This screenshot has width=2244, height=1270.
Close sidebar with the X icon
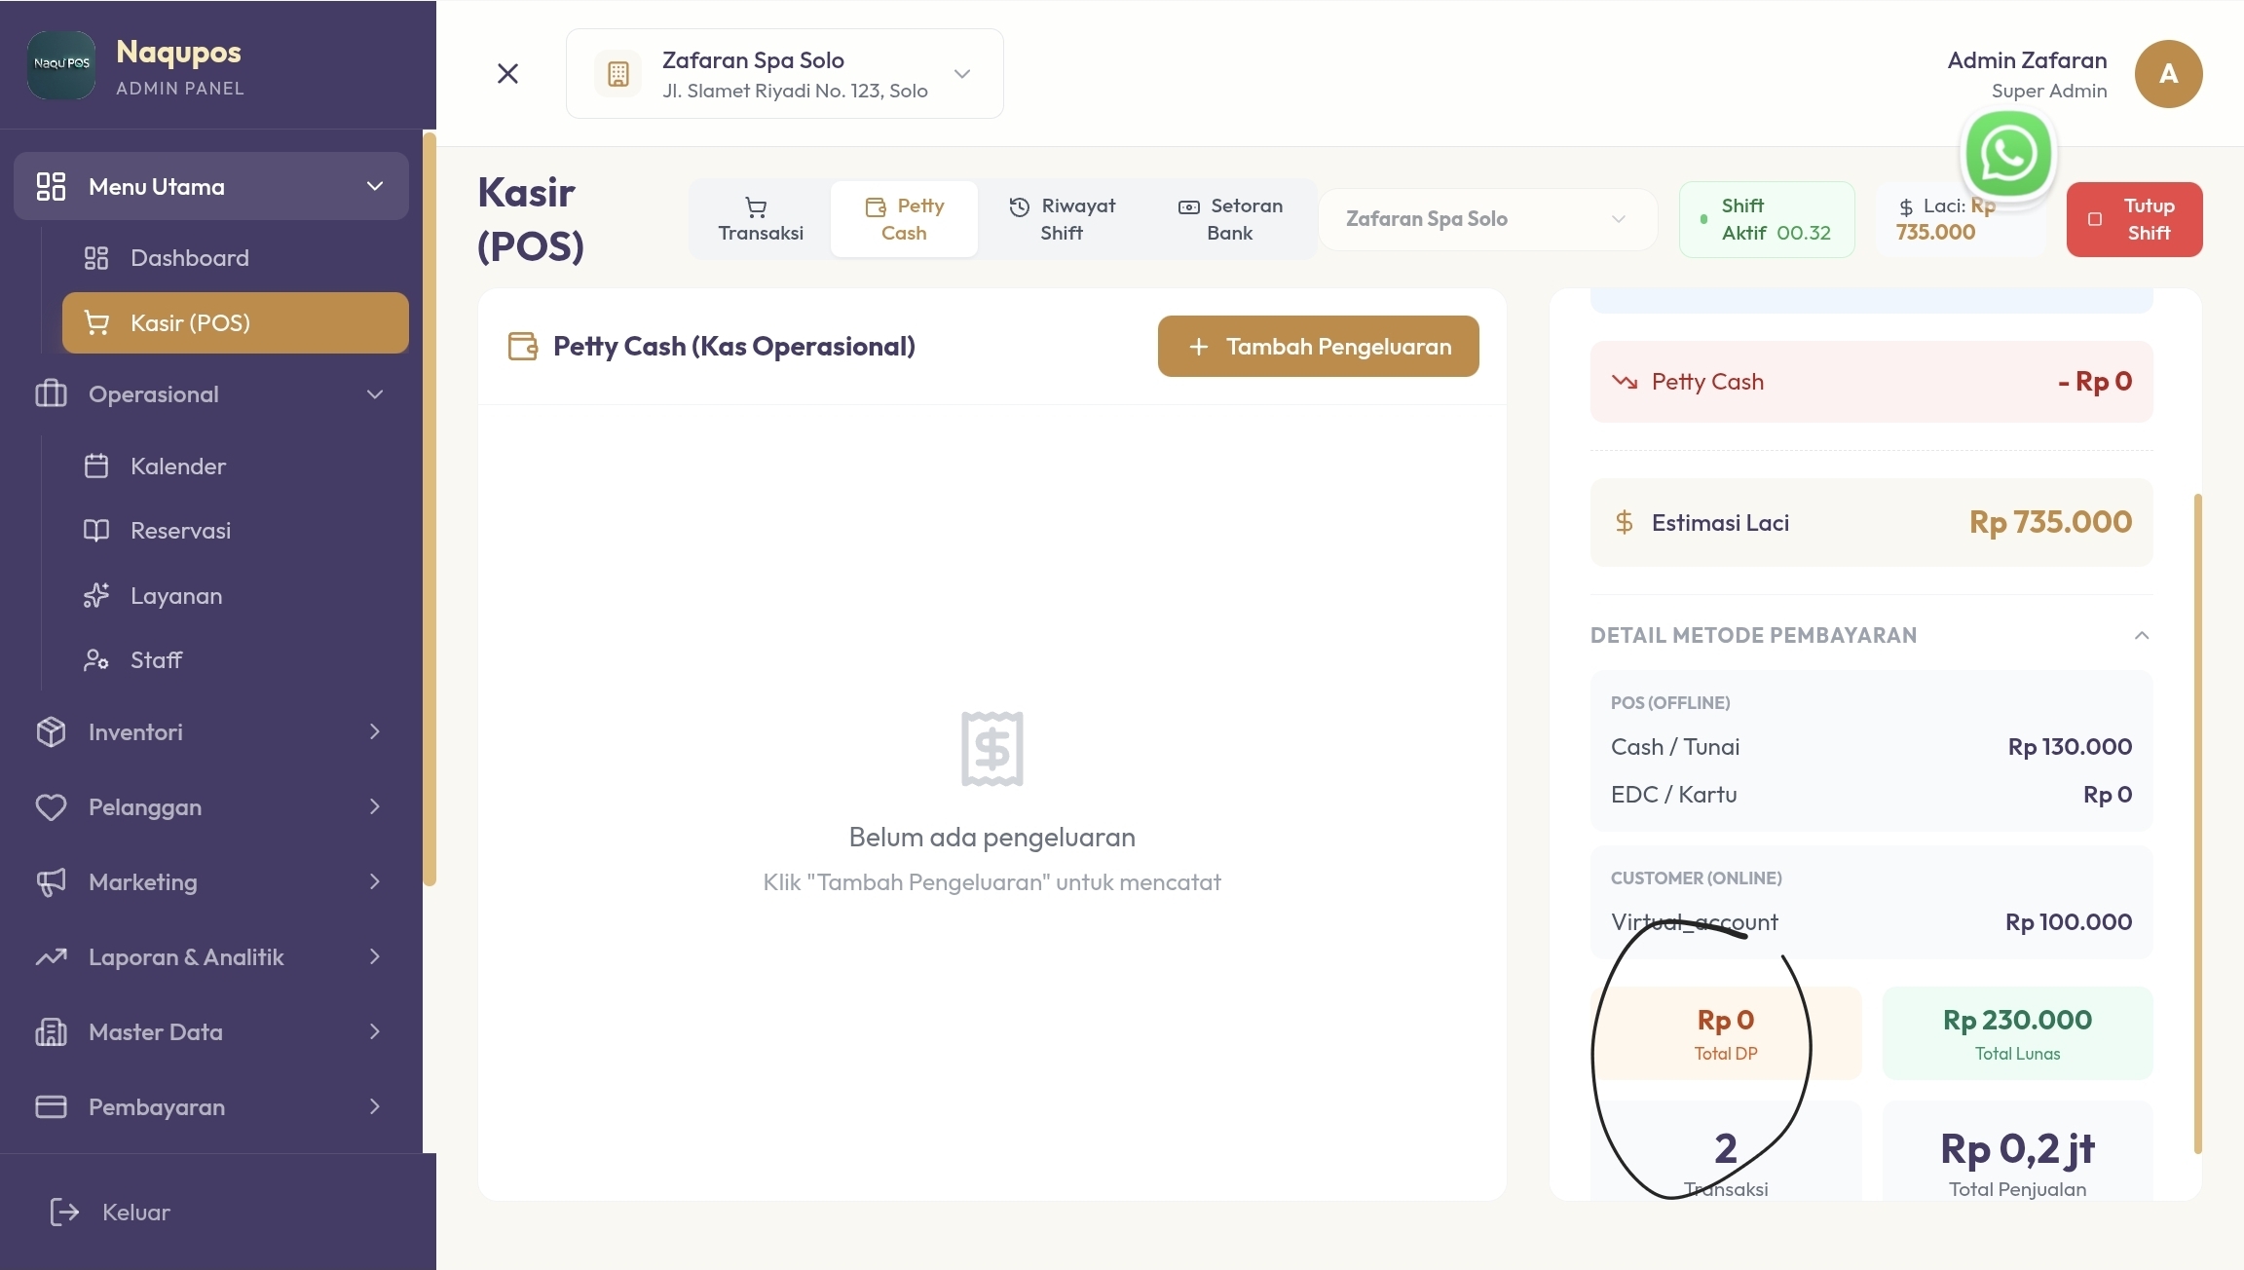pyautogui.click(x=507, y=74)
